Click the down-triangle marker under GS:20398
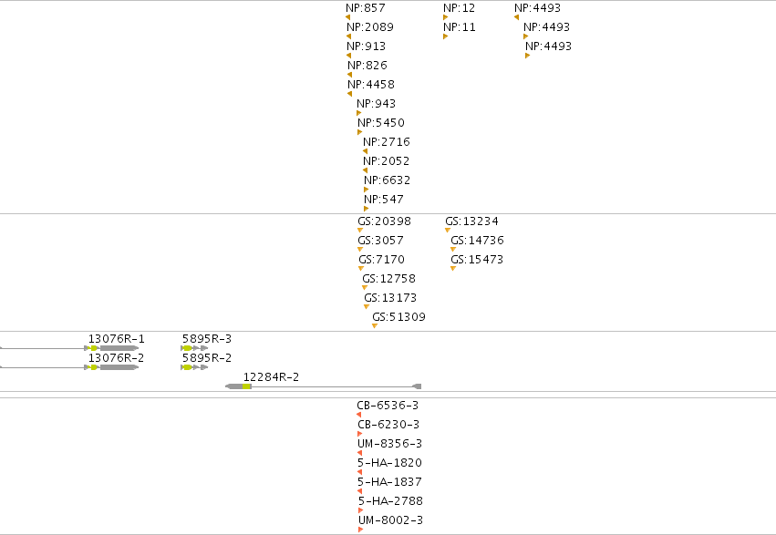This screenshot has width=776, height=535. (360, 231)
